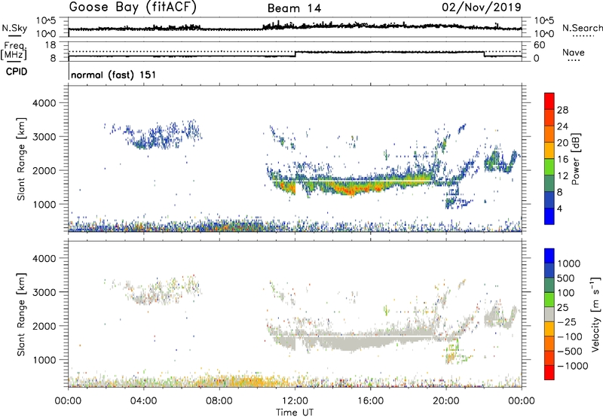Screen dimensions: 603x417
Task: Click the '24' label on Power colorbar
Action: click(562, 126)
